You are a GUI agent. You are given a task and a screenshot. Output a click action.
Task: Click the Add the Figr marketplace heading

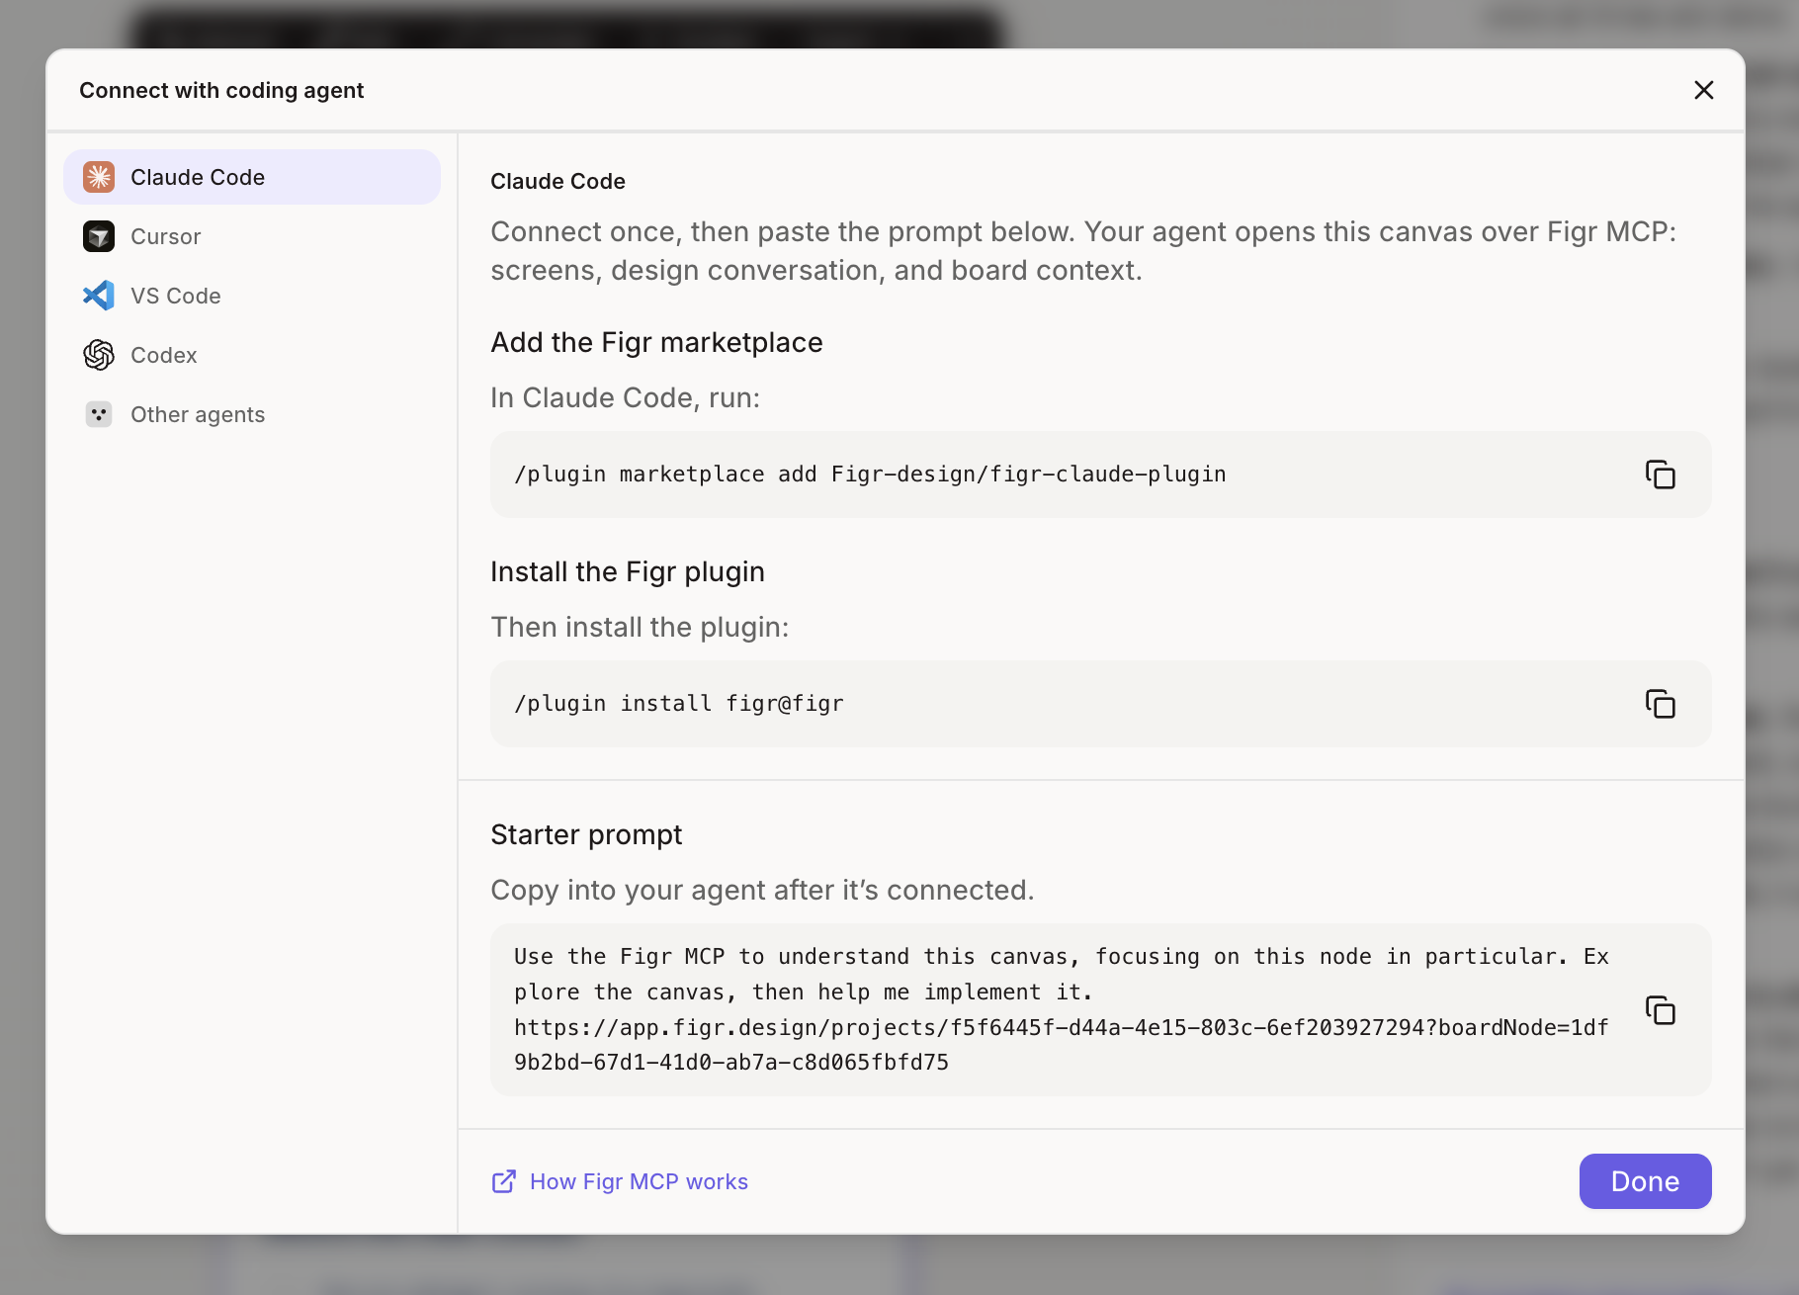656,342
